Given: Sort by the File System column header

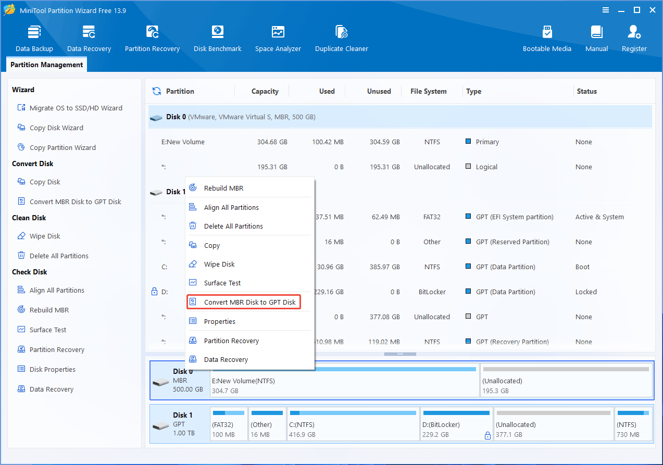Looking at the screenshot, I should click(x=428, y=91).
